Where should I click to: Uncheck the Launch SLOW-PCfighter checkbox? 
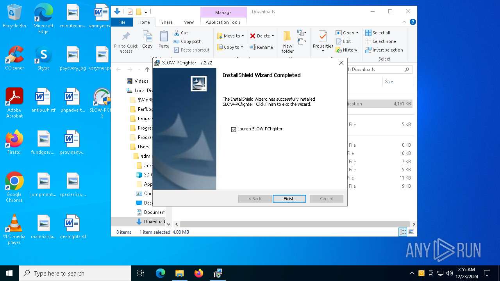pos(234,129)
